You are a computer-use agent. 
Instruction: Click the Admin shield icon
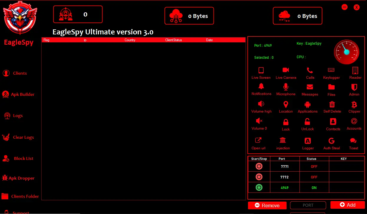[354, 87]
